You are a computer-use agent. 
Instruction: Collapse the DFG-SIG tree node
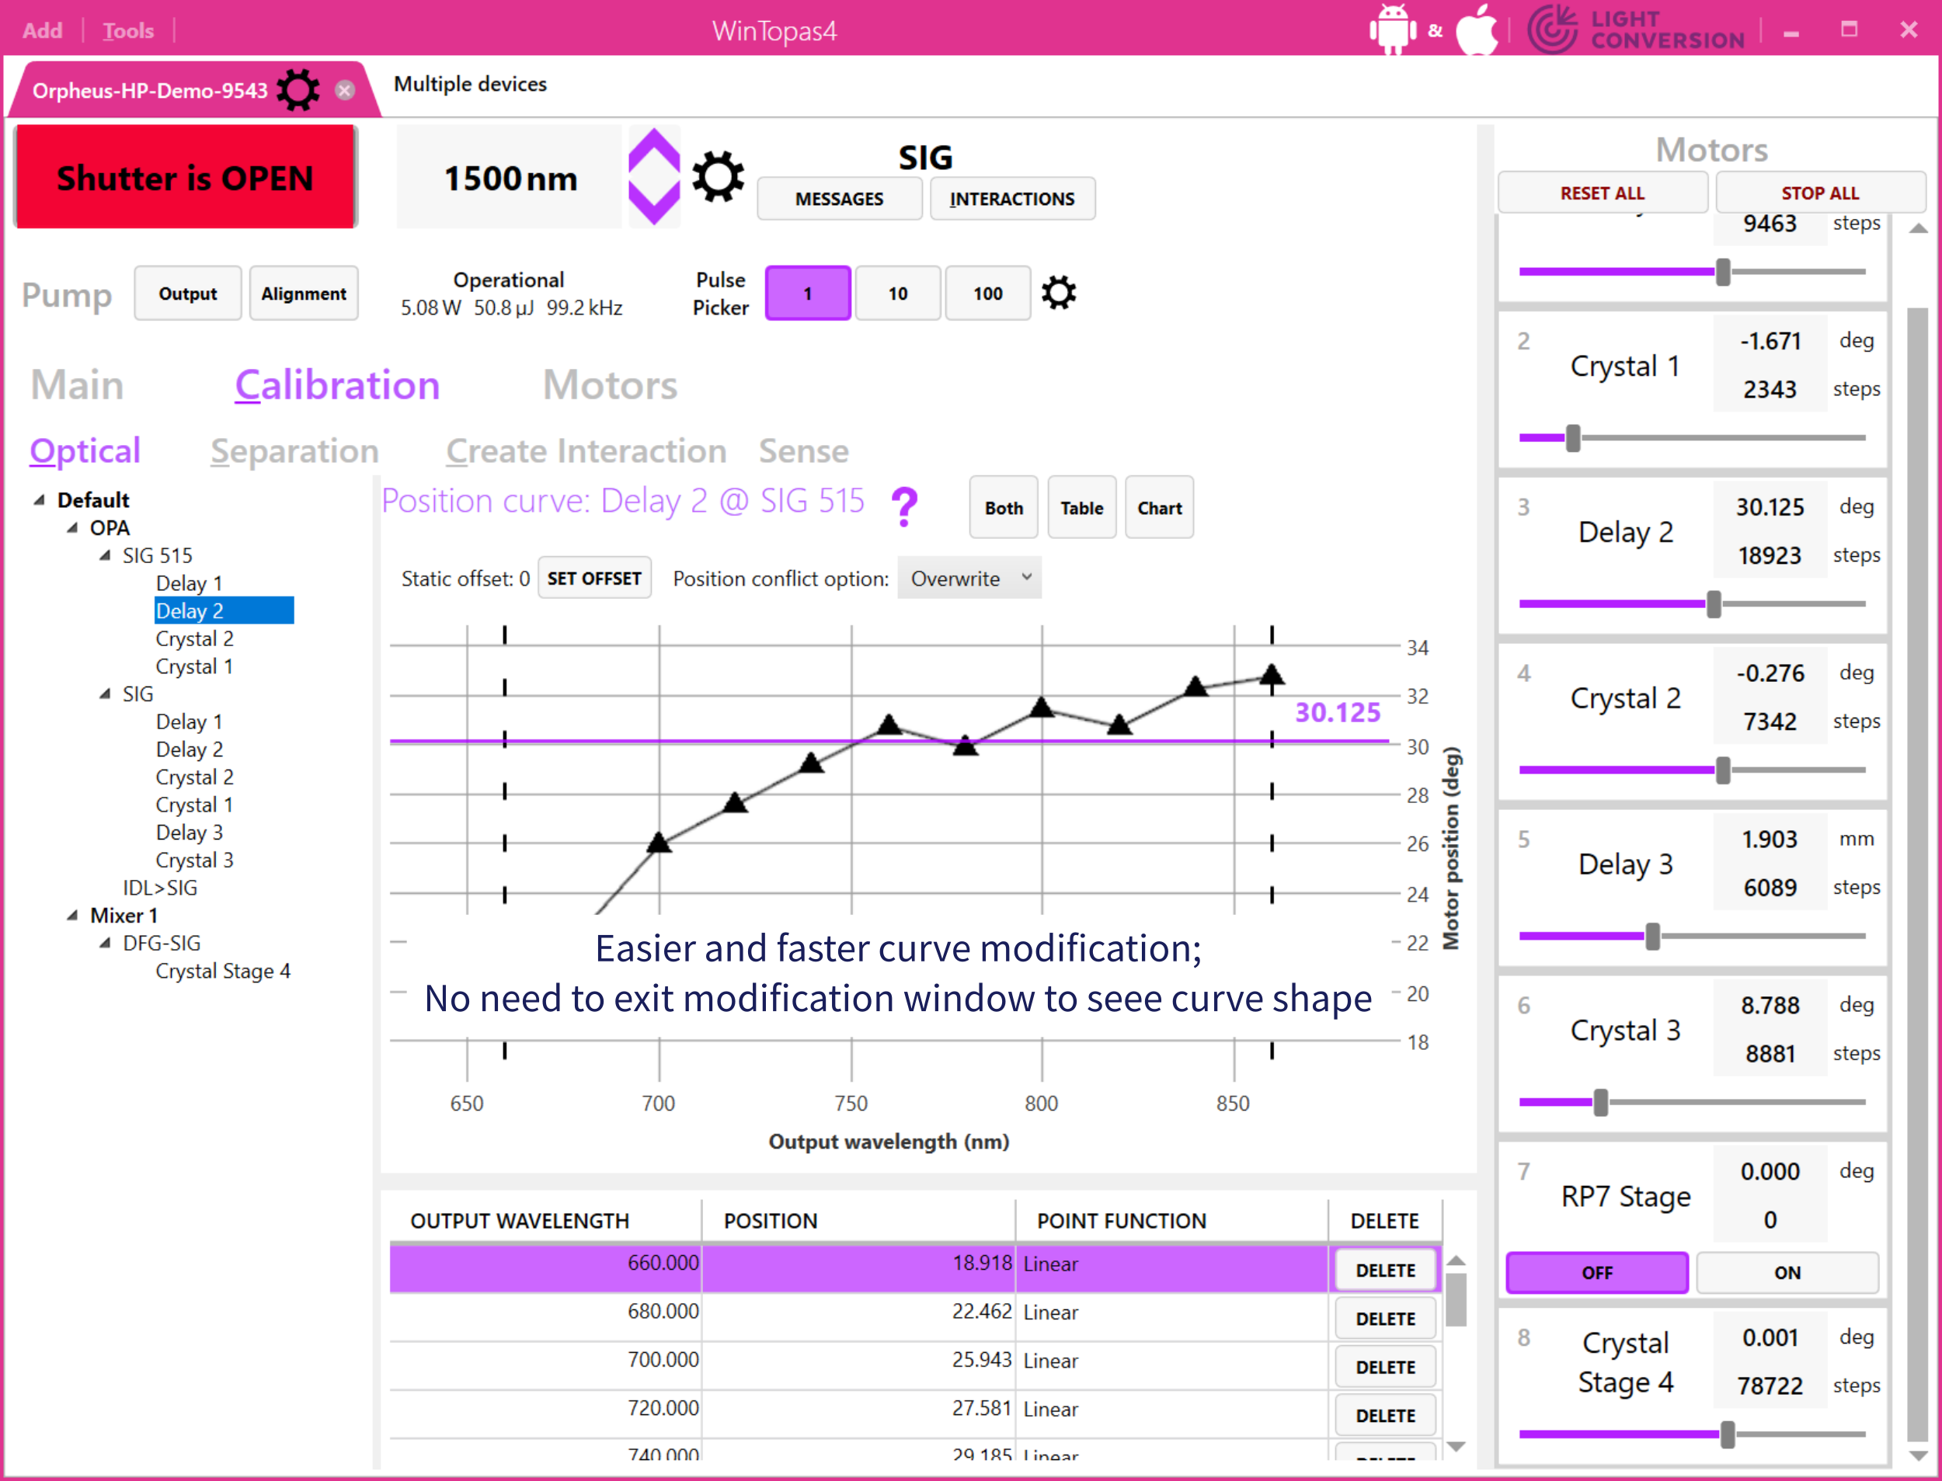(105, 942)
